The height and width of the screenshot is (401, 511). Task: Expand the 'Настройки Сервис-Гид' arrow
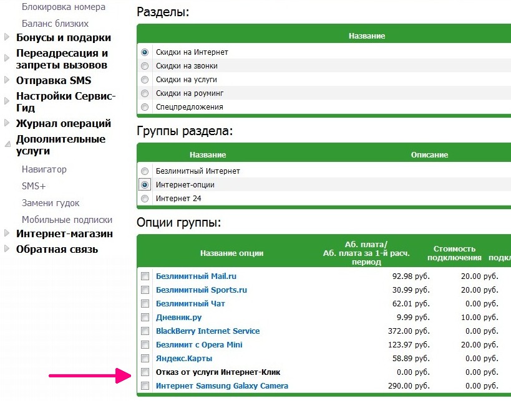(x=6, y=101)
